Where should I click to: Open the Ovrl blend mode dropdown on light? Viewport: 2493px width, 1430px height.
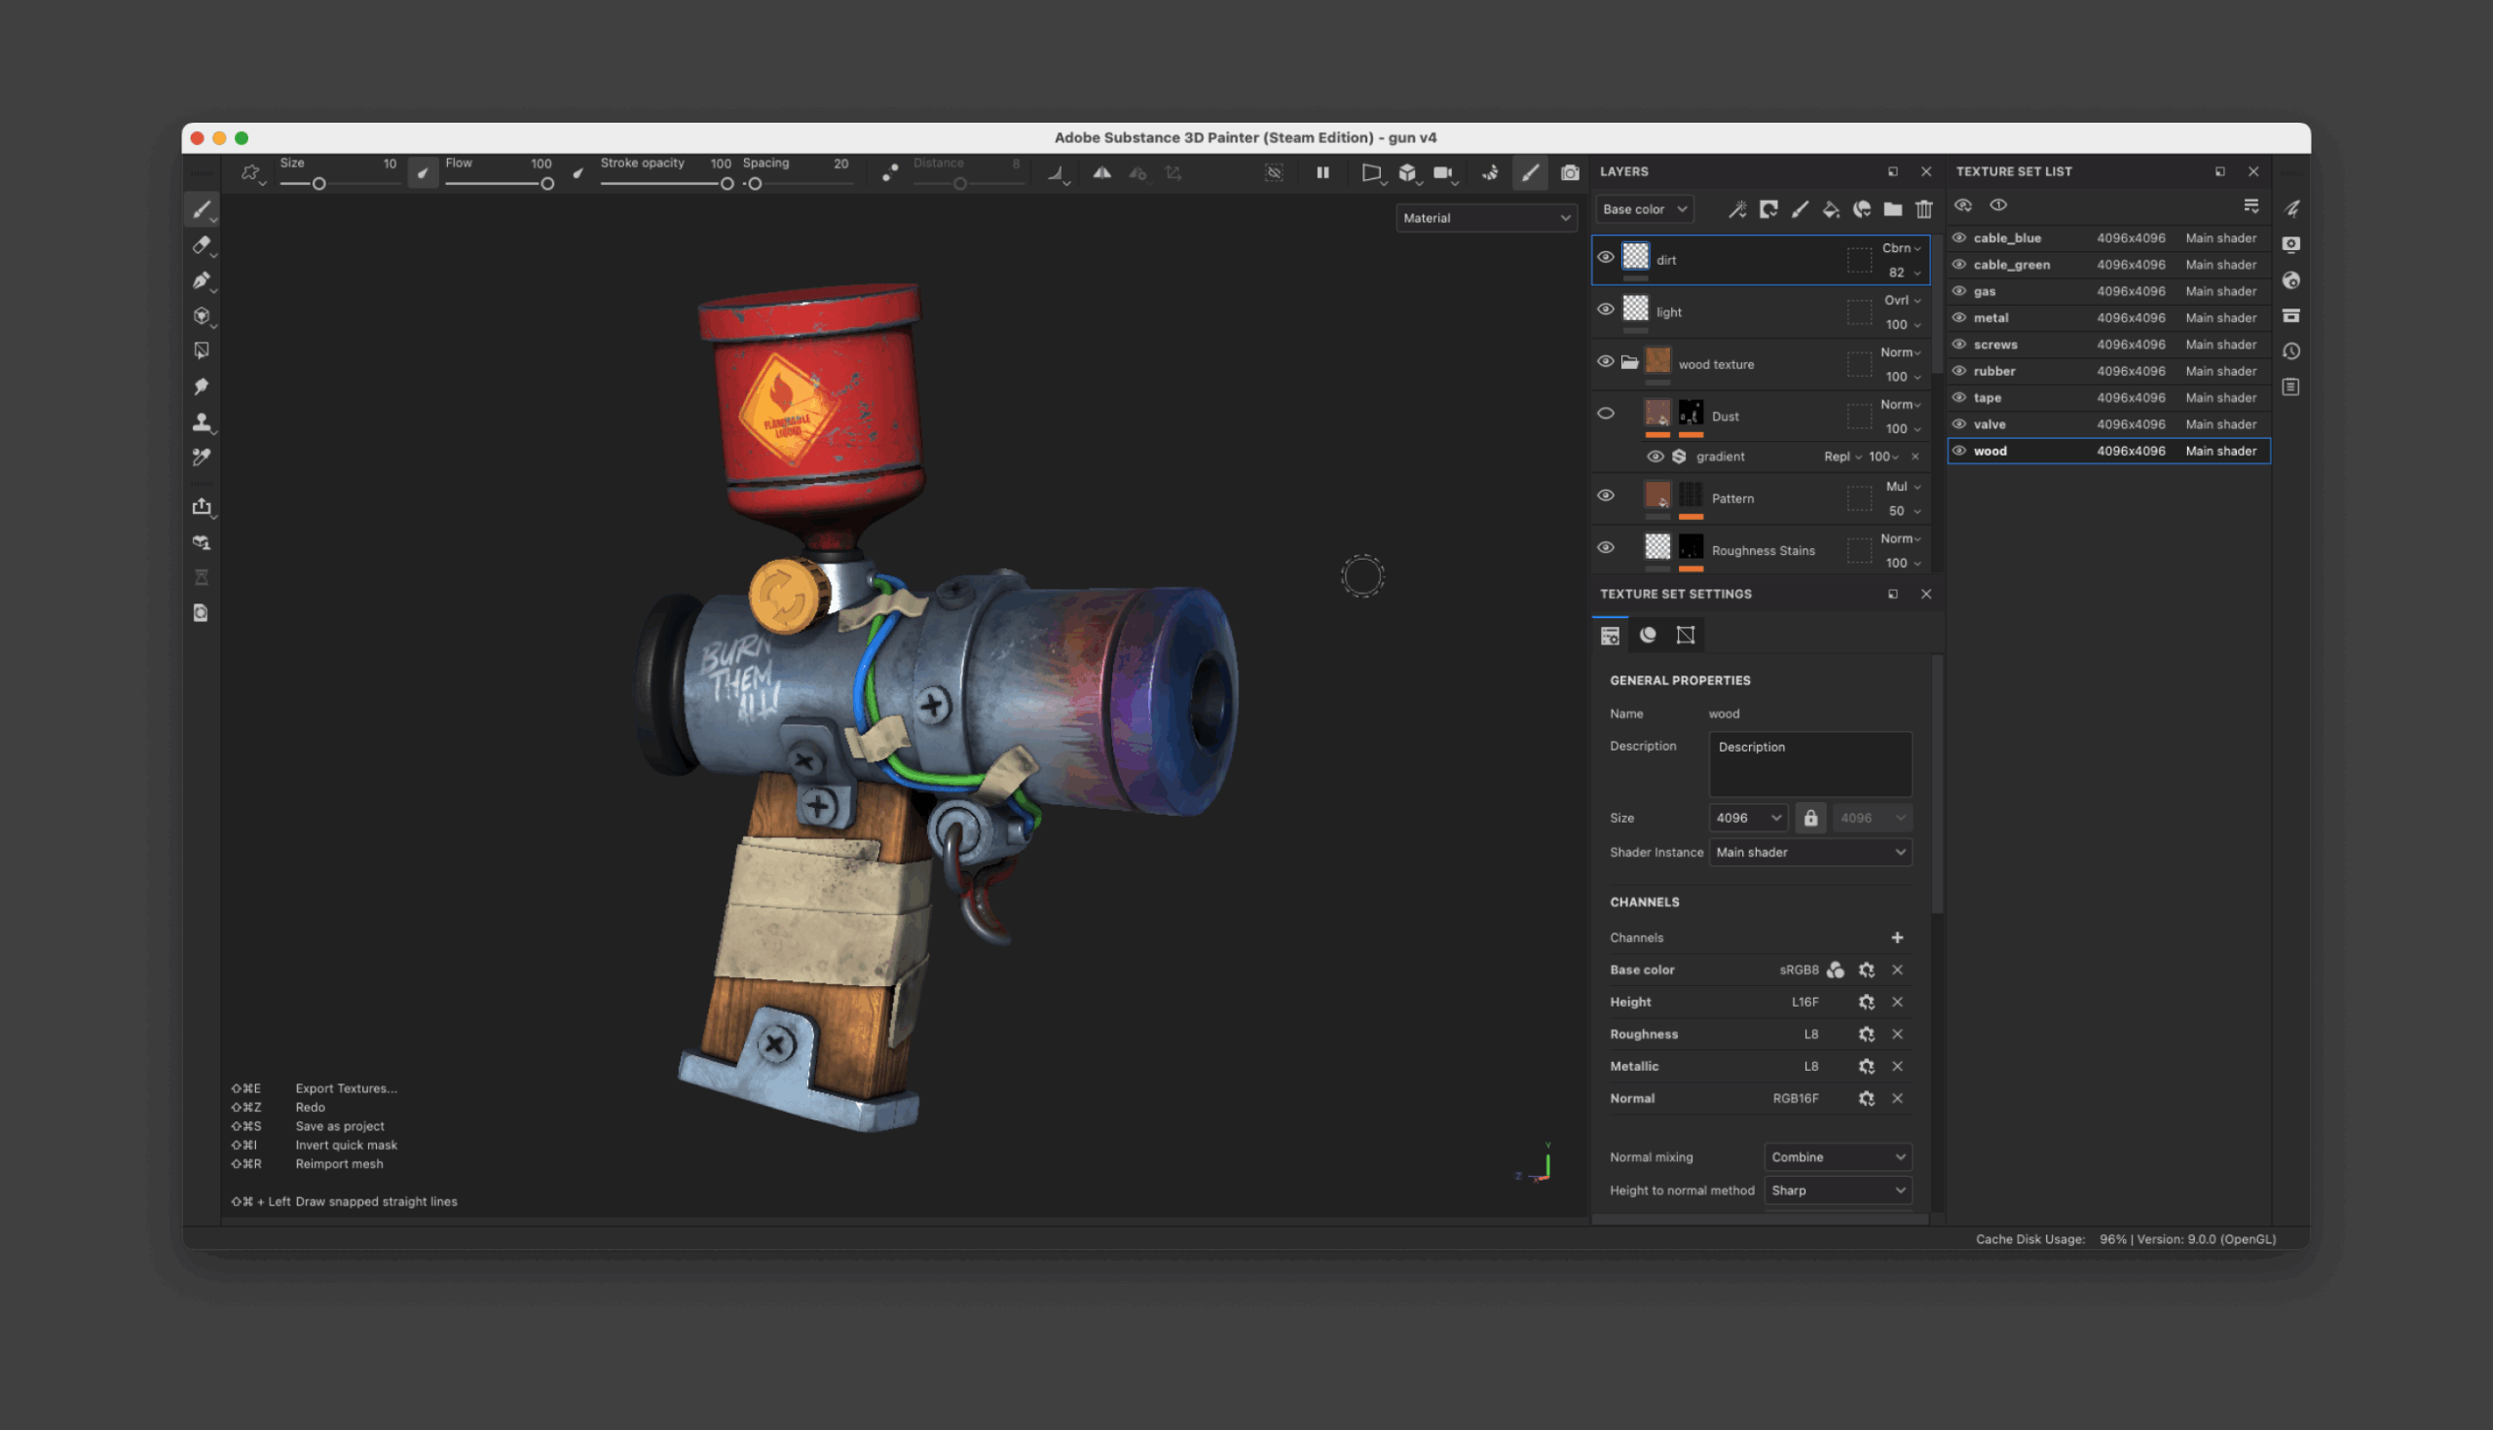click(1902, 301)
